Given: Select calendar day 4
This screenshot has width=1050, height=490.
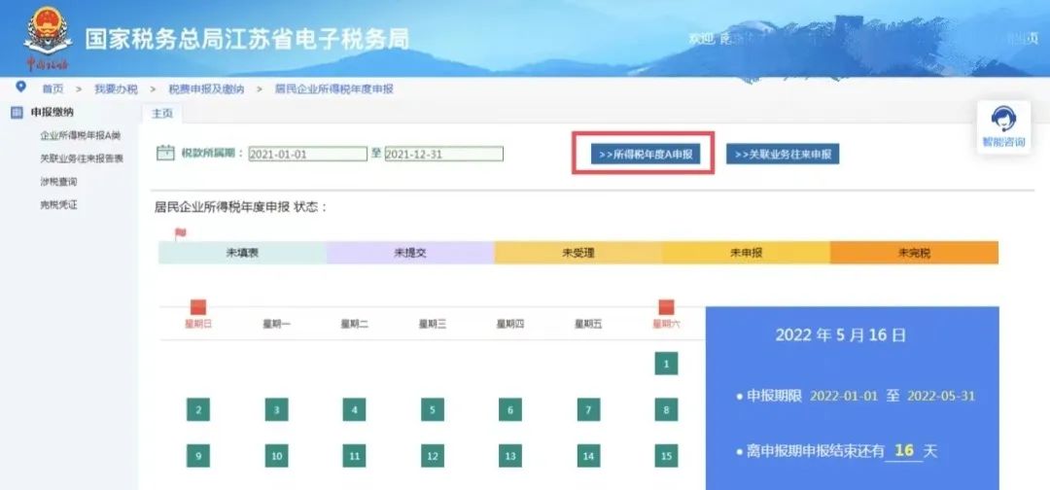Looking at the screenshot, I should pyautogui.click(x=354, y=409).
